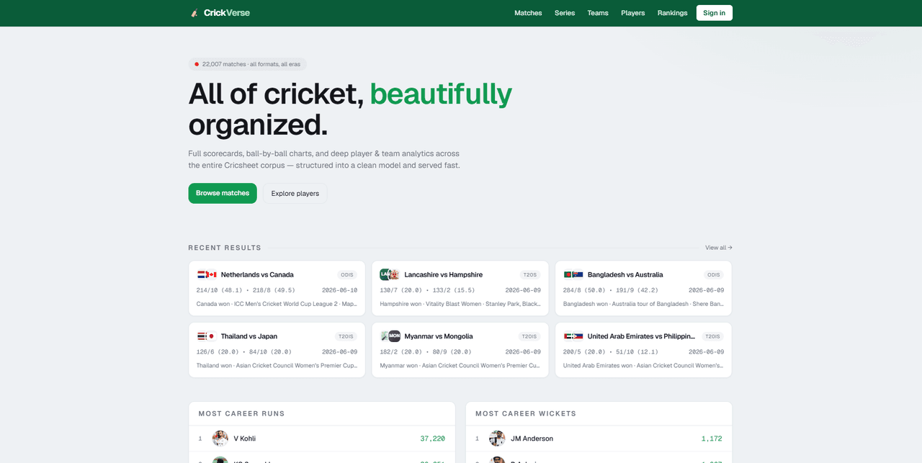Click score line 182/2 (20.0) • 80/9 (20.0)
Viewport: 922px width, 463px height.
(x=426, y=352)
